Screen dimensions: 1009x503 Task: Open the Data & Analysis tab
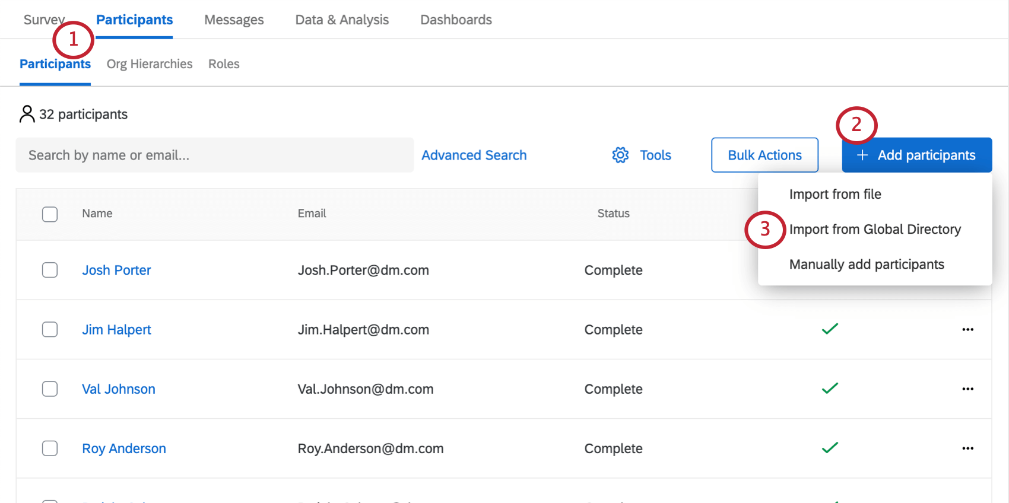[x=342, y=20]
